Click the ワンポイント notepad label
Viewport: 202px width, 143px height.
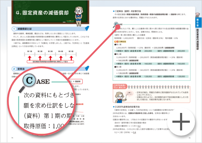pos(120,86)
